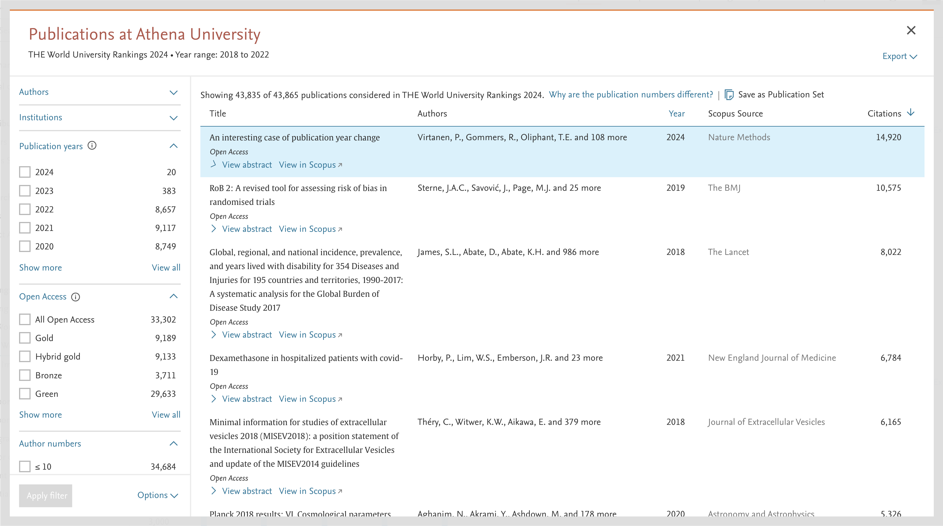Expand the abstract chevron for Dexamethasone article
Viewport: 943px width, 526px height.
point(214,399)
